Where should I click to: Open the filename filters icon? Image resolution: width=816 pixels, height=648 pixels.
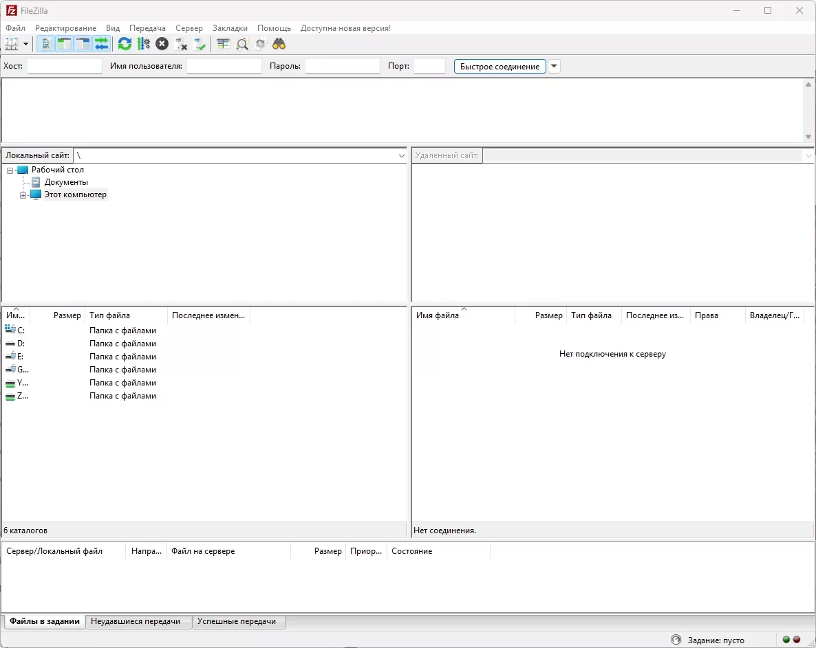(x=223, y=44)
